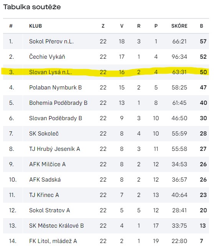Open the Sokol Přerov n.L. club row
The image size is (214, 248).
(106, 41)
